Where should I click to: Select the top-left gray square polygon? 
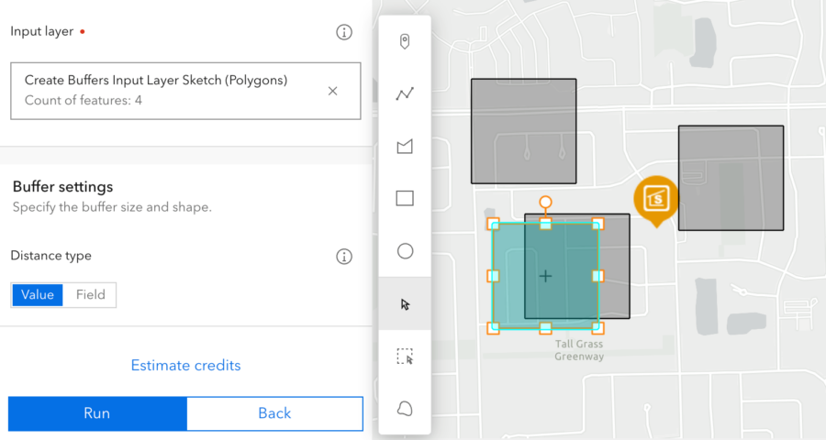tap(523, 130)
